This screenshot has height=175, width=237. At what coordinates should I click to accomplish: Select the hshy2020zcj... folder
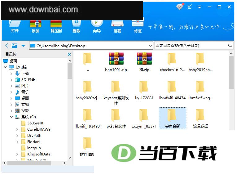click(x=88, y=90)
